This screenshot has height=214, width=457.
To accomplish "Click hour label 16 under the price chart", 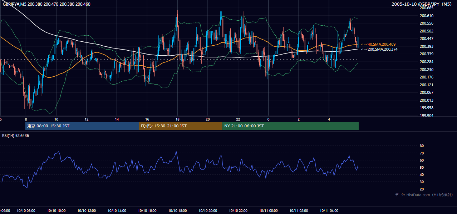I will point(147,119).
